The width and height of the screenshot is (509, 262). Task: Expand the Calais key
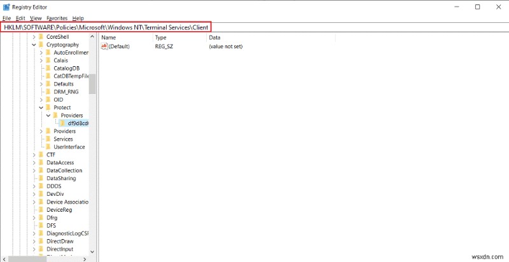pos(41,60)
